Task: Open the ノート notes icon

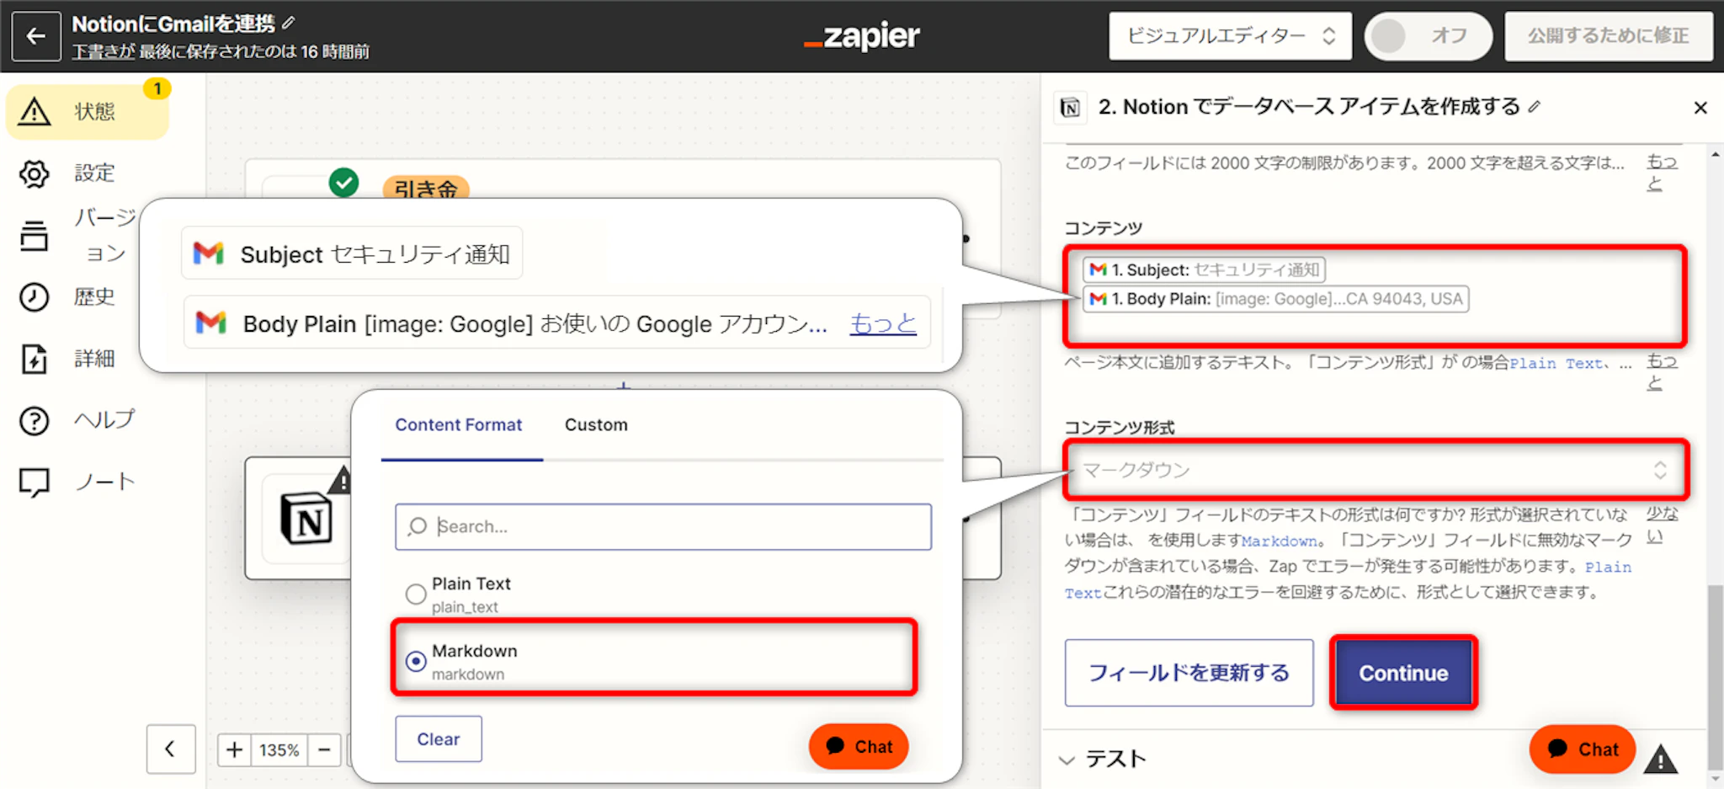Action: click(35, 482)
